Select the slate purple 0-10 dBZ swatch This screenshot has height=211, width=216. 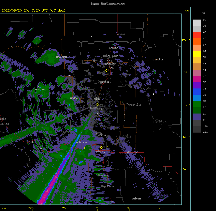[197, 117]
